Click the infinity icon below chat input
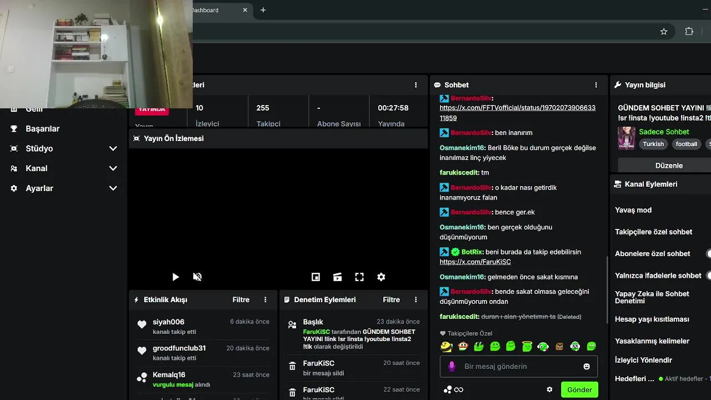 click(459, 389)
